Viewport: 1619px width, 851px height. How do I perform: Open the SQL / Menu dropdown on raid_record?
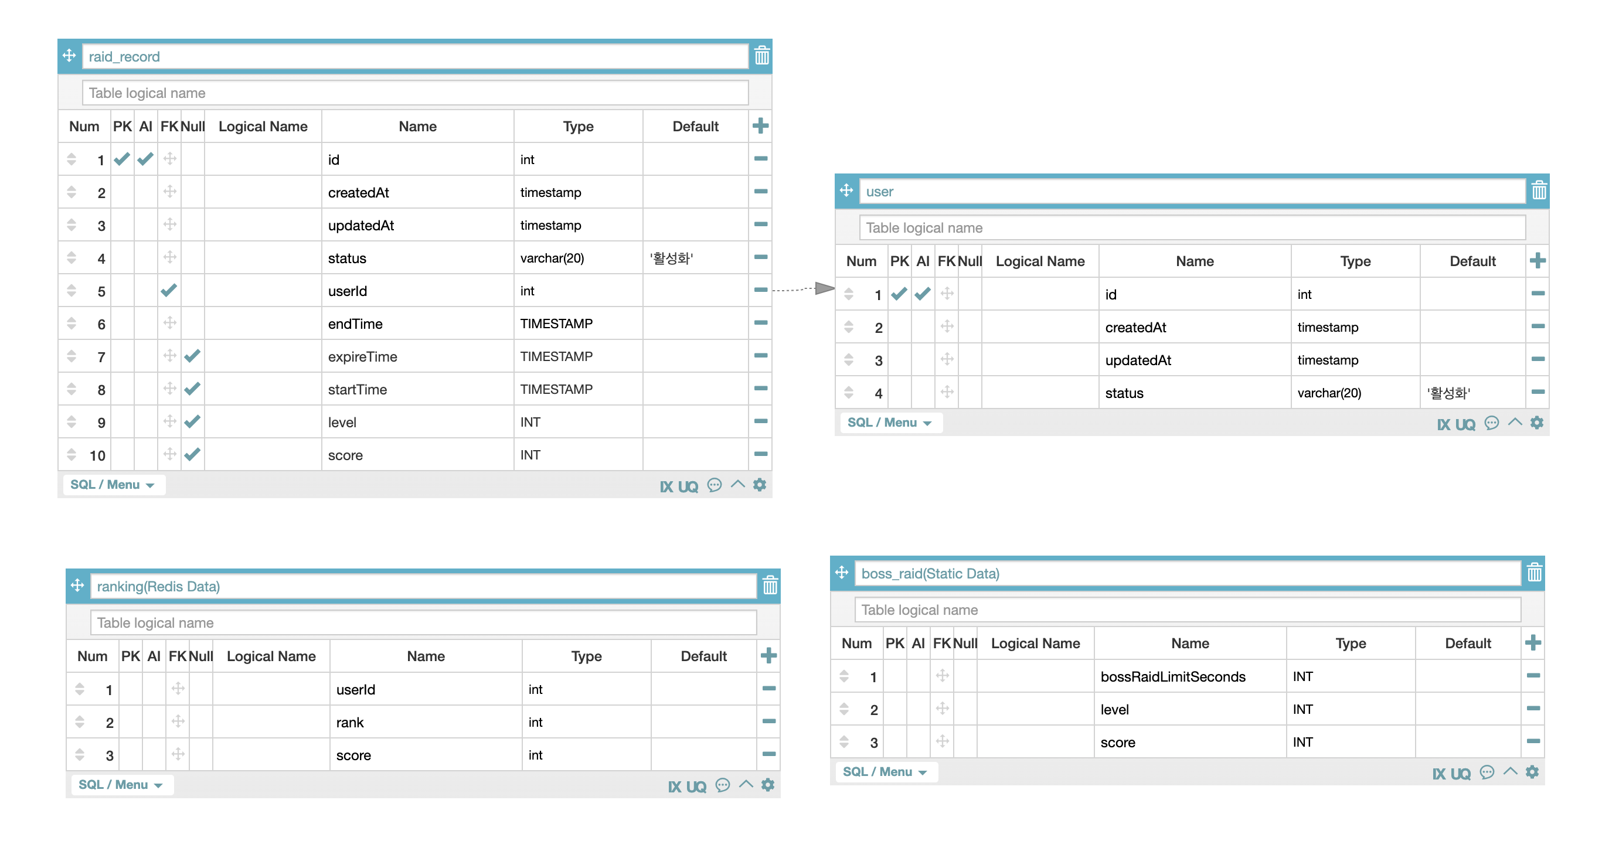point(113,484)
